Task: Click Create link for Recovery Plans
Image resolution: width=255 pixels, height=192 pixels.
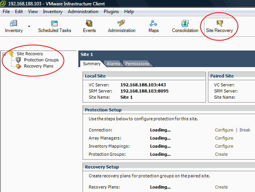Action: click(x=221, y=187)
